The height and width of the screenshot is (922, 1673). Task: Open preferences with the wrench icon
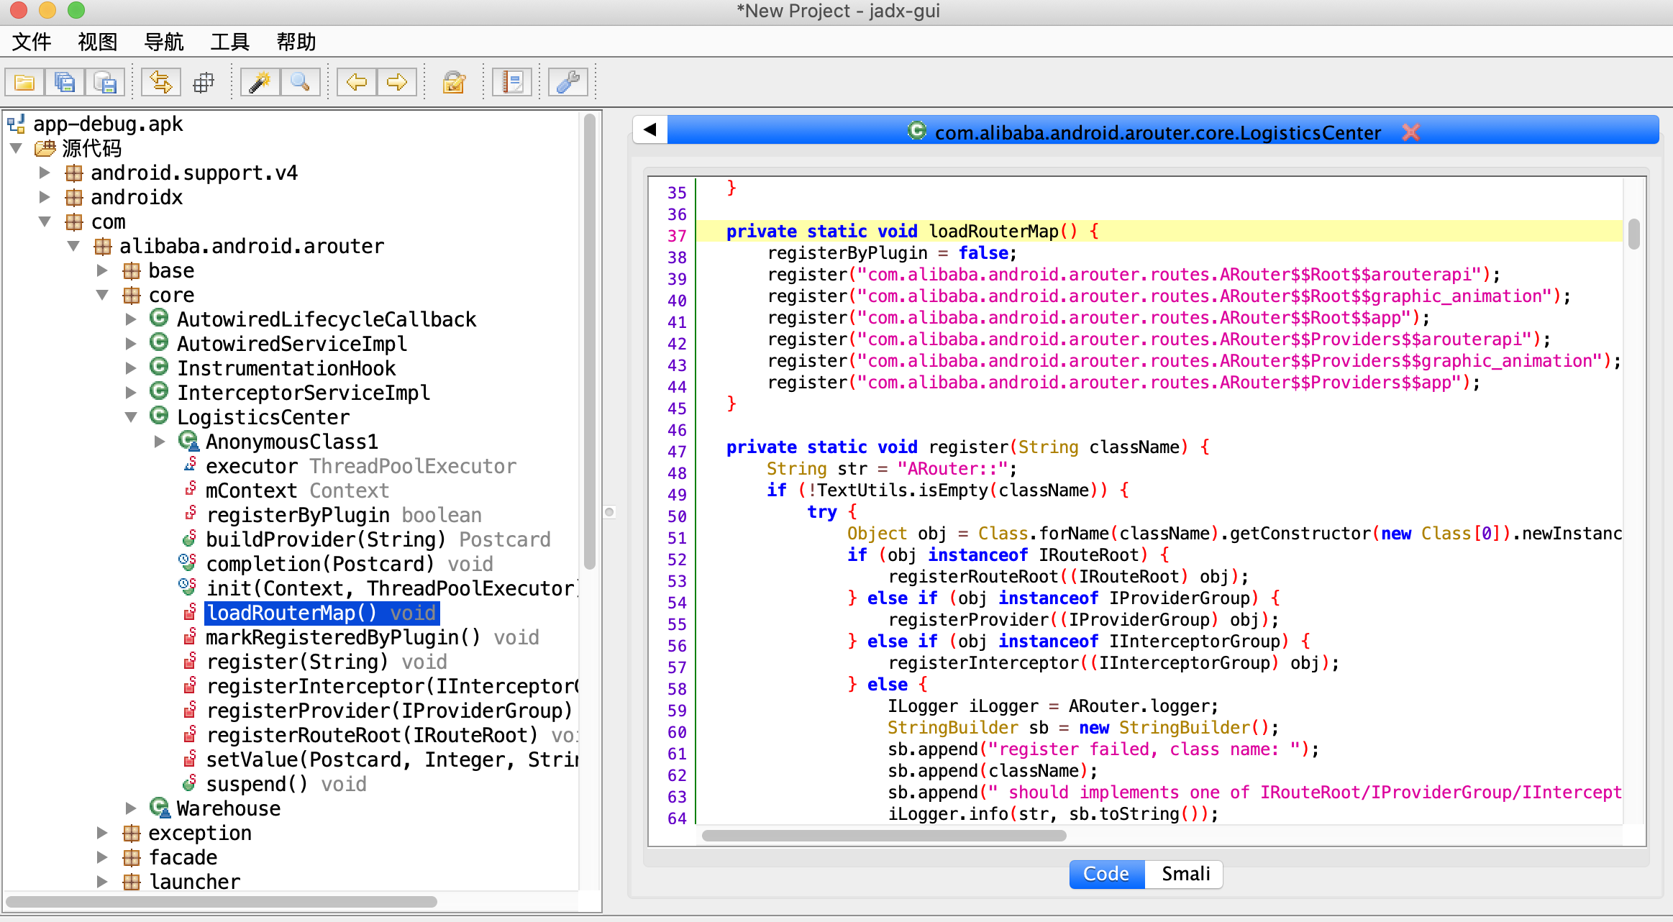(568, 83)
